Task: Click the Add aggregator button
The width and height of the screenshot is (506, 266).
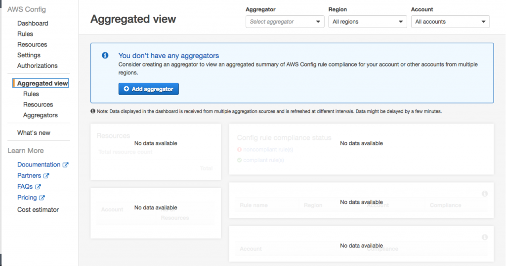Action: click(x=148, y=89)
